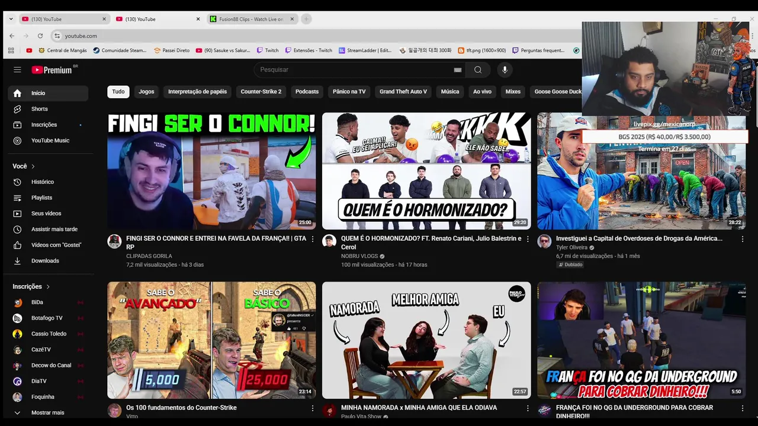Viewport: 758px width, 426px height.
Task: Open Seus vídeos in the sidebar
Action: click(x=48, y=214)
